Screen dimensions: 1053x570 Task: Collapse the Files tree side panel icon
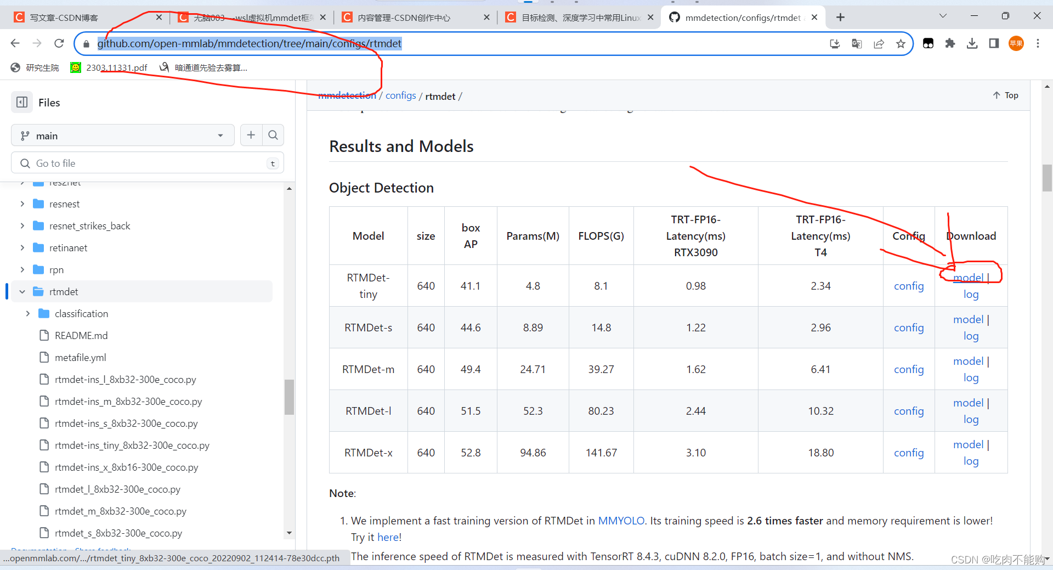[x=22, y=102]
